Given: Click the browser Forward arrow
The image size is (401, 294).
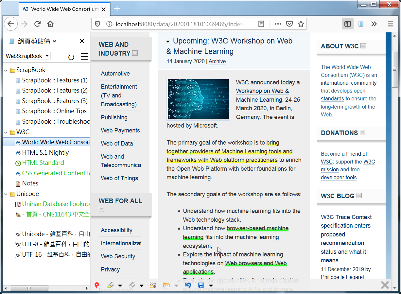Looking at the screenshot, I should tap(24, 24).
